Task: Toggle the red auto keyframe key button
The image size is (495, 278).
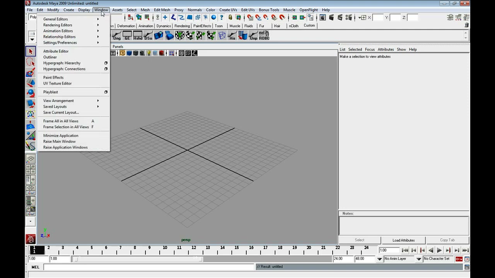Action: pyautogui.click(x=459, y=259)
